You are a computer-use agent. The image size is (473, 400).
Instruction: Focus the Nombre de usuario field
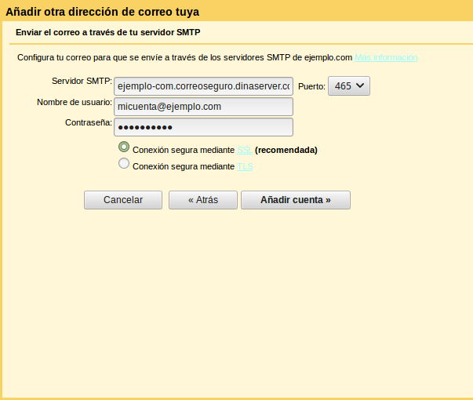(203, 107)
